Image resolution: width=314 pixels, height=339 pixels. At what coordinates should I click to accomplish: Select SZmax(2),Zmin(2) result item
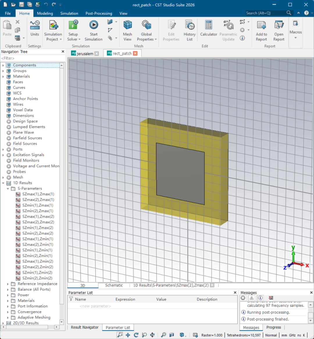click(38, 267)
